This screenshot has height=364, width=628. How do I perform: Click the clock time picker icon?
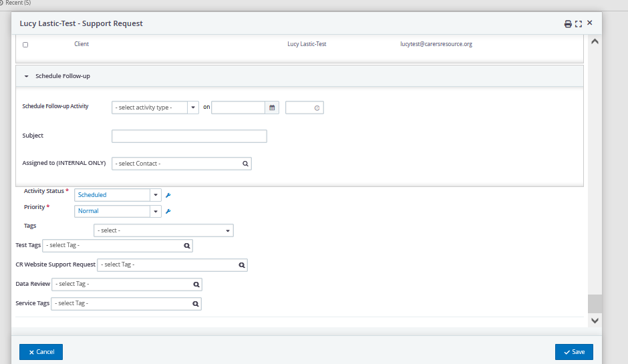[x=317, y=108]
